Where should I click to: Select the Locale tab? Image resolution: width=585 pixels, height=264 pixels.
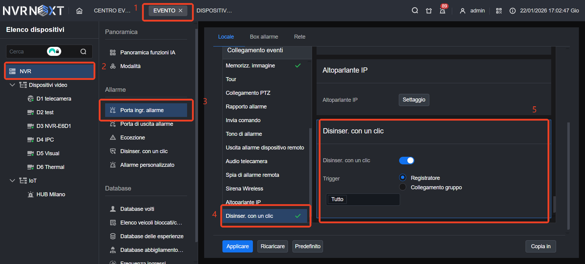pyautogui.click(x=226, y=37)
